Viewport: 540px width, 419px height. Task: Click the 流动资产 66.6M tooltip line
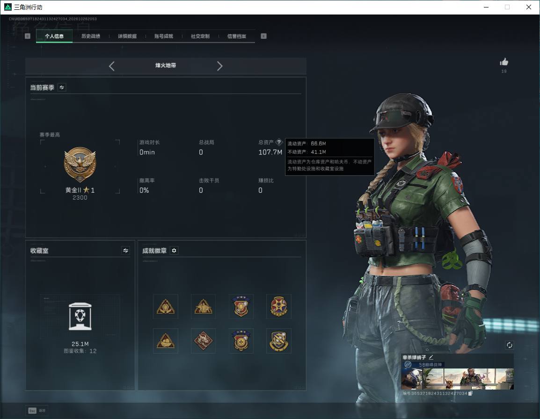tap(307, 144)
